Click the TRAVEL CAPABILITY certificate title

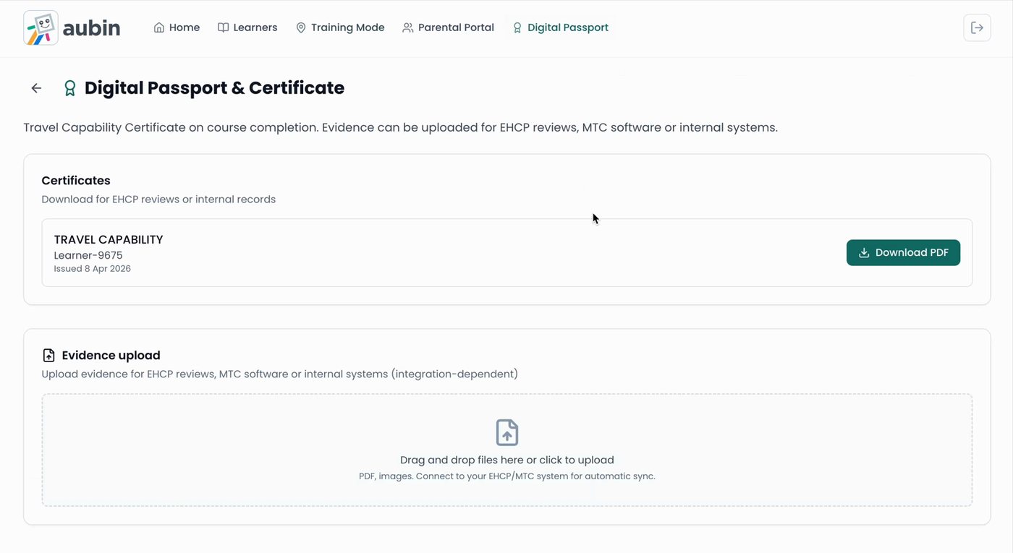tap(109, 239)
